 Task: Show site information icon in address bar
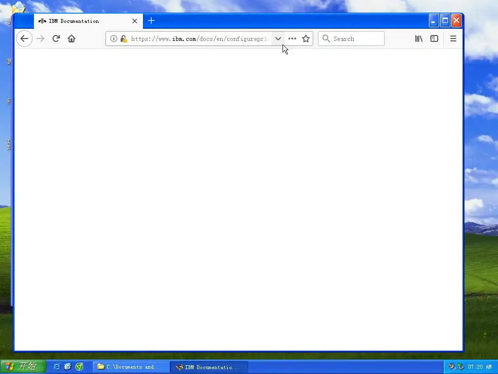point(113,38)
